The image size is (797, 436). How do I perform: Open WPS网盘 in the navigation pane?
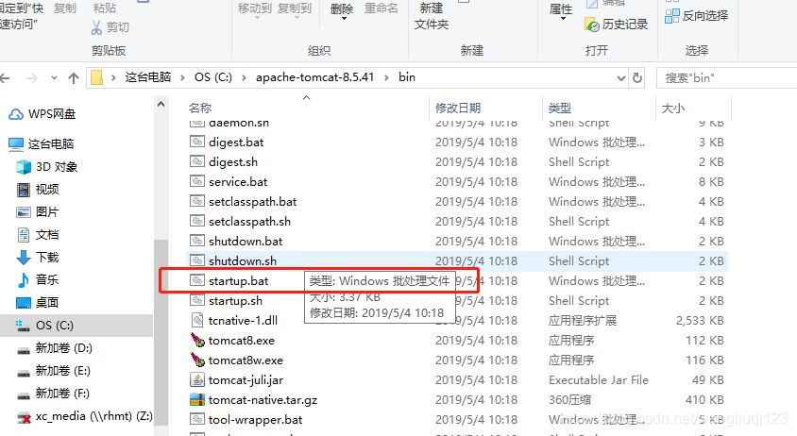[x=42, y=114]
